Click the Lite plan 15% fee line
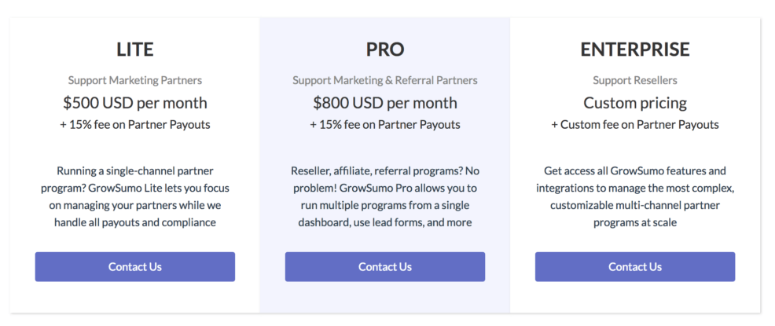The width and height of the screenshot is (775, 326). (134, 124)
